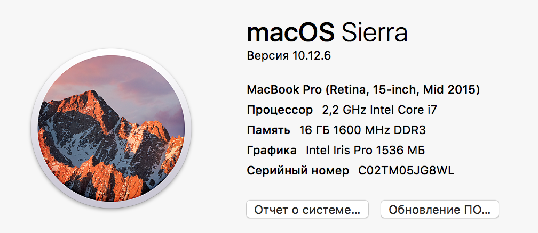Viewport: 538px width, 233px height.
Task: Click the Версия label text
Action: click(267, 56)
